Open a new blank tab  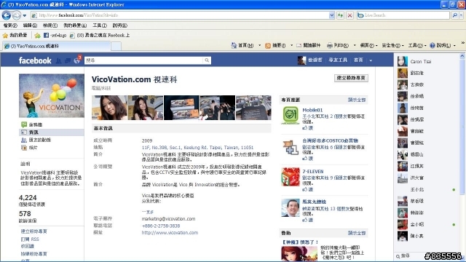click(116, 47)
